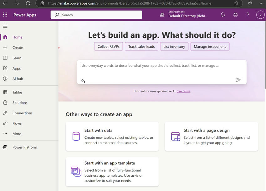Screen dimensions: 266x191
Task: Open the Learn section
Action: tap(17, 58)
